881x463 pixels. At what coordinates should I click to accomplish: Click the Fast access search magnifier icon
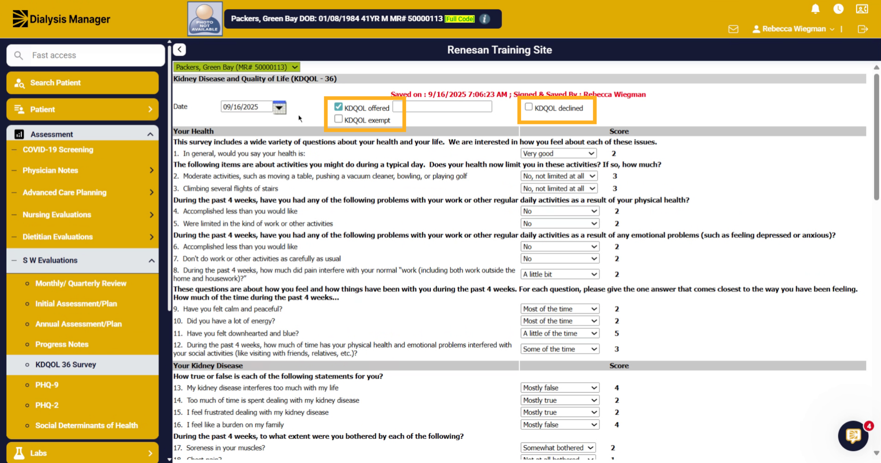(x=18, y=55)
